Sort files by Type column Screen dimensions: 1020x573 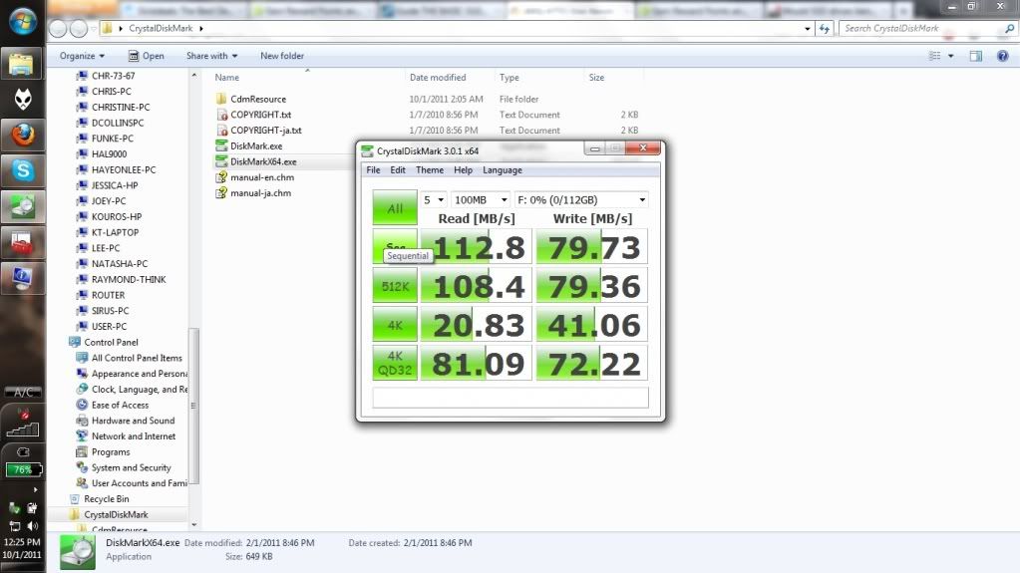coord(510,78)
